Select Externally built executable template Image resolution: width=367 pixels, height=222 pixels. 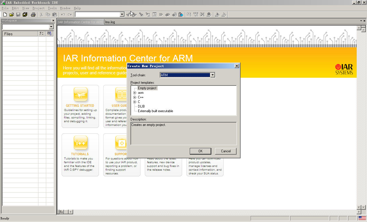tap(155, 111)
